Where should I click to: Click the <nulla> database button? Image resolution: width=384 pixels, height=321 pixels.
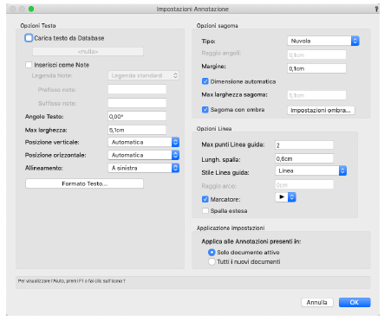click(88, 52)
